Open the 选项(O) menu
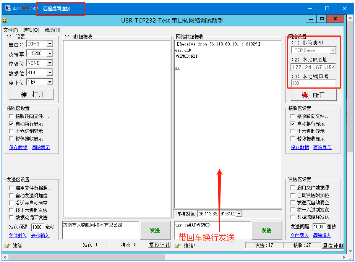Image resolution: width=355 pixels, height=262 pixels. [x=31, y=30]
